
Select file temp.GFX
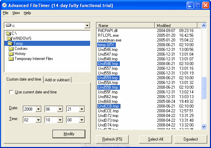(x=106, y=45)
